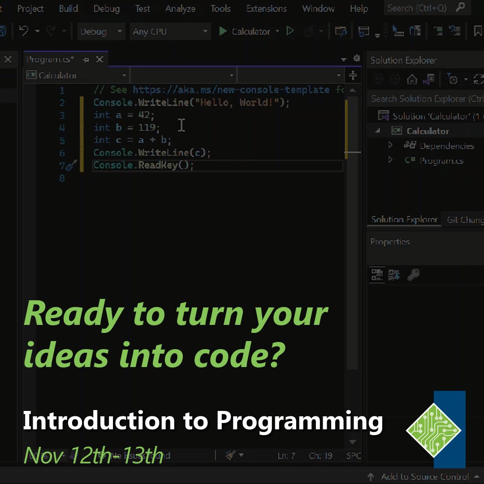Open the Calculator project navigation combo box

click(x=76, y=75)
